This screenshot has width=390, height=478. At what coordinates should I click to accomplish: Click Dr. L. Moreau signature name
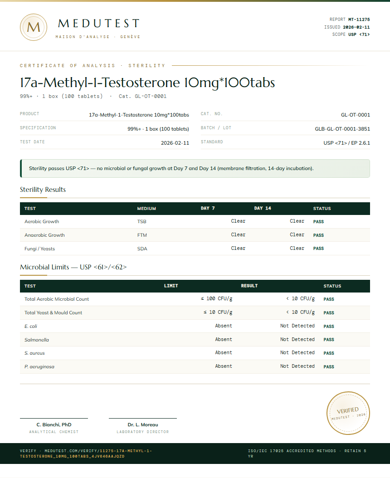click(x=143, y=424)
